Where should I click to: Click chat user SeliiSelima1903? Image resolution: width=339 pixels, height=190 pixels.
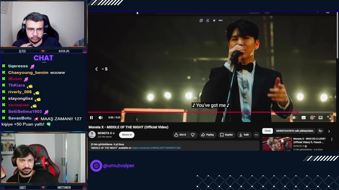25,111
